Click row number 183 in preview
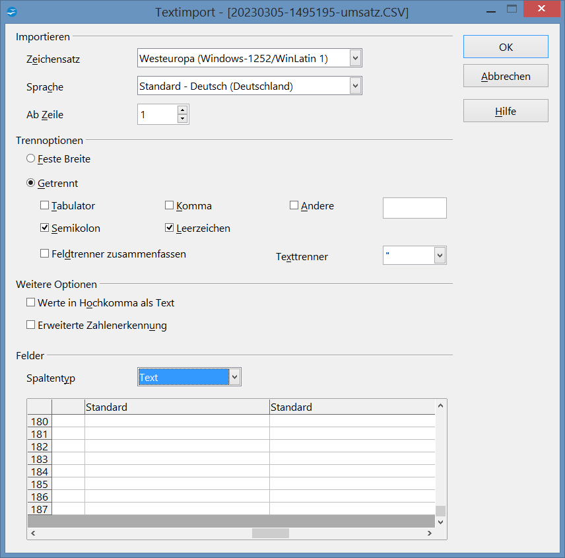 point(40,459)
